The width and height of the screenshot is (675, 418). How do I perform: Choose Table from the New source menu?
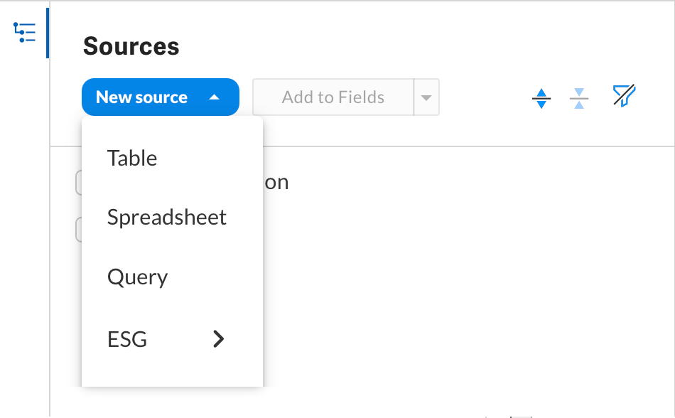coord(172,158)
